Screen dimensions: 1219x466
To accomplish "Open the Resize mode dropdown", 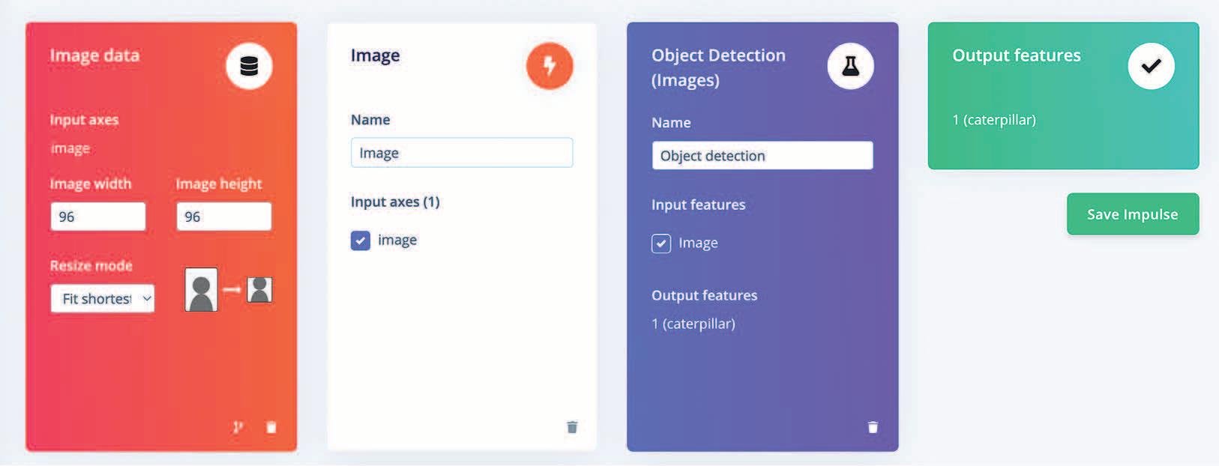I will point(103,298).
